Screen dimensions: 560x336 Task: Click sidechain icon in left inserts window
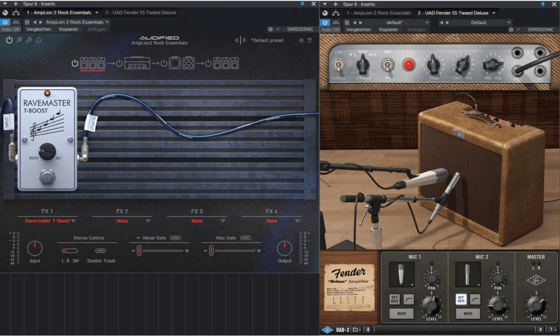click(x=16, y=22)
